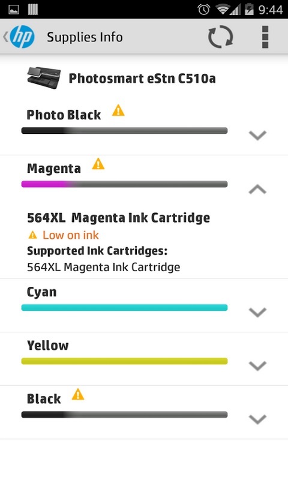Refresh supplies info with circular arrows icon
This screenshot has width=288, height=480.
click(x=220, y=37)
